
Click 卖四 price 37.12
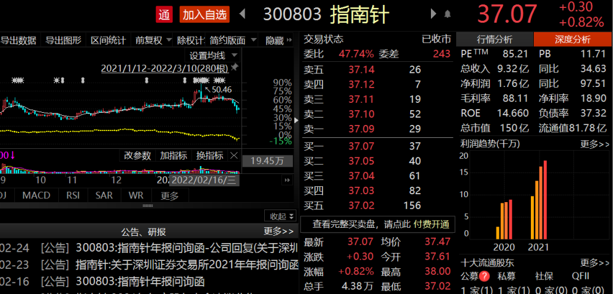tap(362, 85)
